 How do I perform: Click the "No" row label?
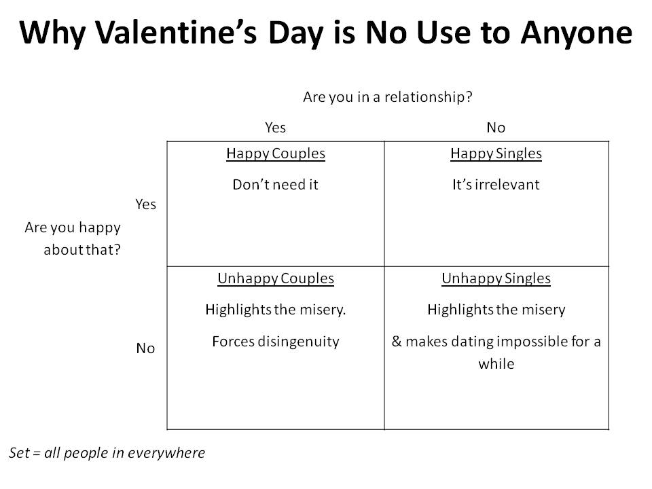click(145, 348)
